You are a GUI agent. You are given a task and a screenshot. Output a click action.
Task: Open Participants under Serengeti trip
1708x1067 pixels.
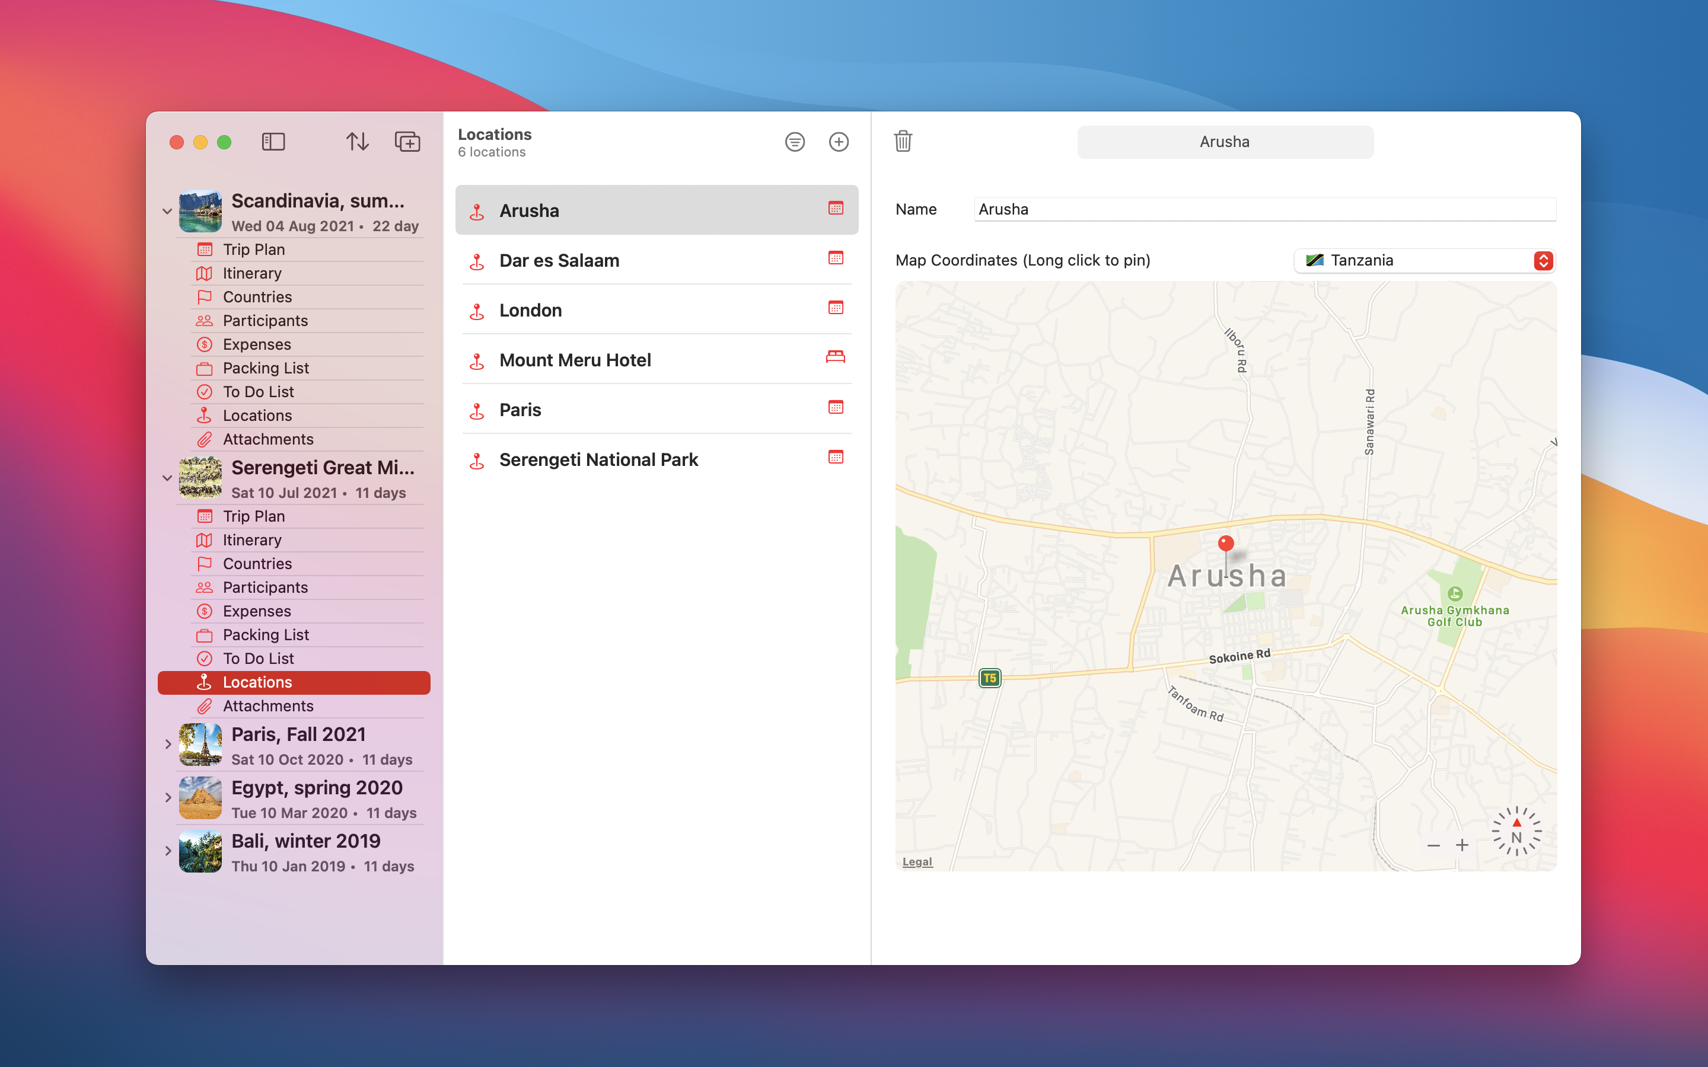pos(294,588)
